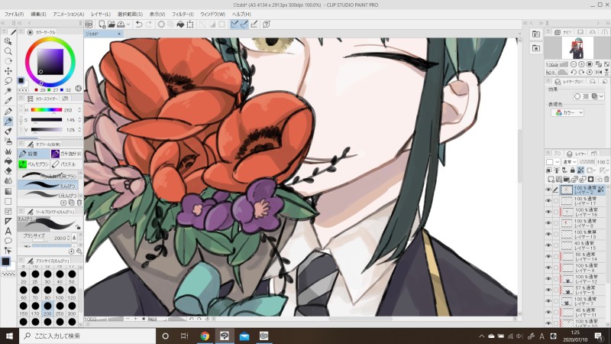
Task: Adjust brush size stepper arrows
Action: coord(69,238)
